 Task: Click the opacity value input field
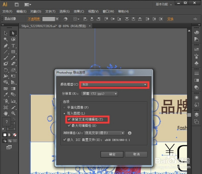pyautogui.click(x=48, y=19)
